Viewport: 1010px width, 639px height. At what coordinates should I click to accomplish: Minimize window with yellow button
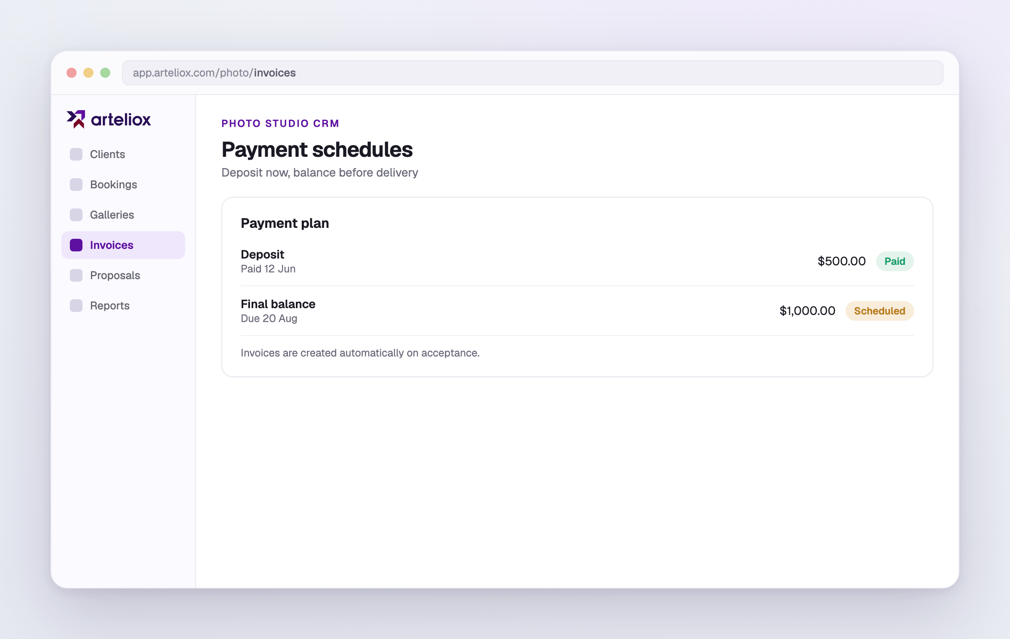point(88,73)
